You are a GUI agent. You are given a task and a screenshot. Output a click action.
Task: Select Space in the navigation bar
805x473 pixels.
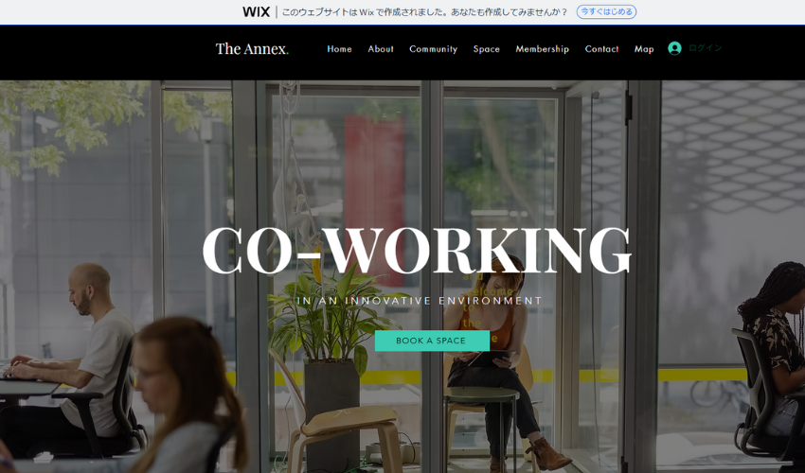486,49
